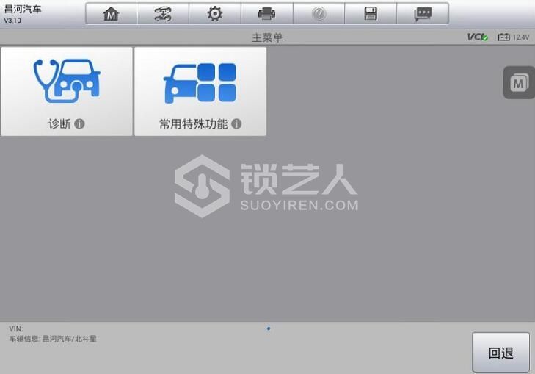This screenshot has height=374, width=535.
Task: Tap the page indicator dot
Action: (269, 328)
